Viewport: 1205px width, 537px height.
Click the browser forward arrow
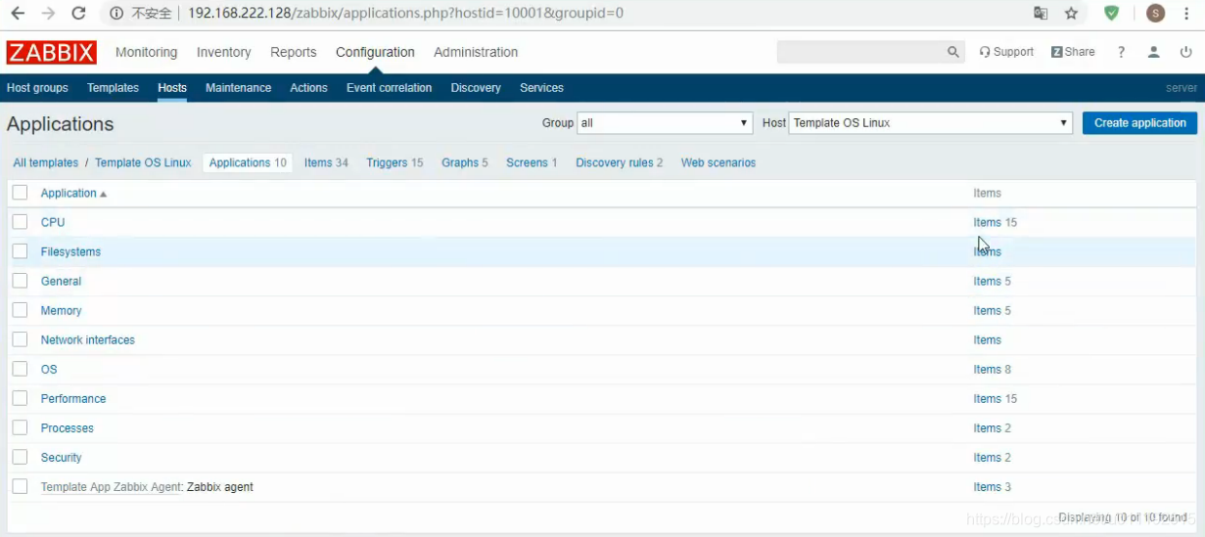pyautogui.click(x=48, y=14)
